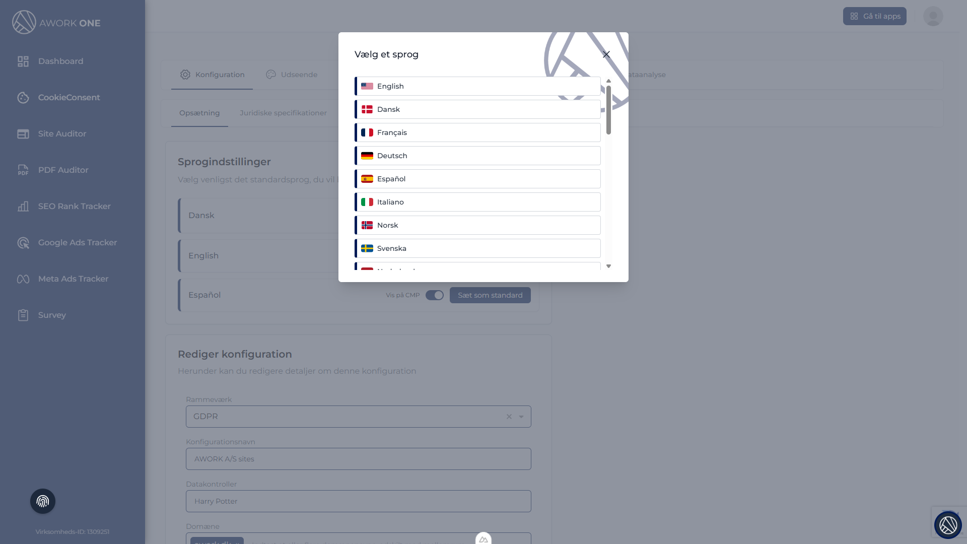Click the Site Auditor sidebar icon
The height and width of the screenshot is (544, 967).
(x=23, y=134)
